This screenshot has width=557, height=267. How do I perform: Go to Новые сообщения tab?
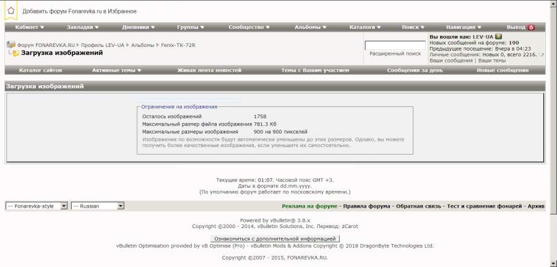click(x=502, y=70)
